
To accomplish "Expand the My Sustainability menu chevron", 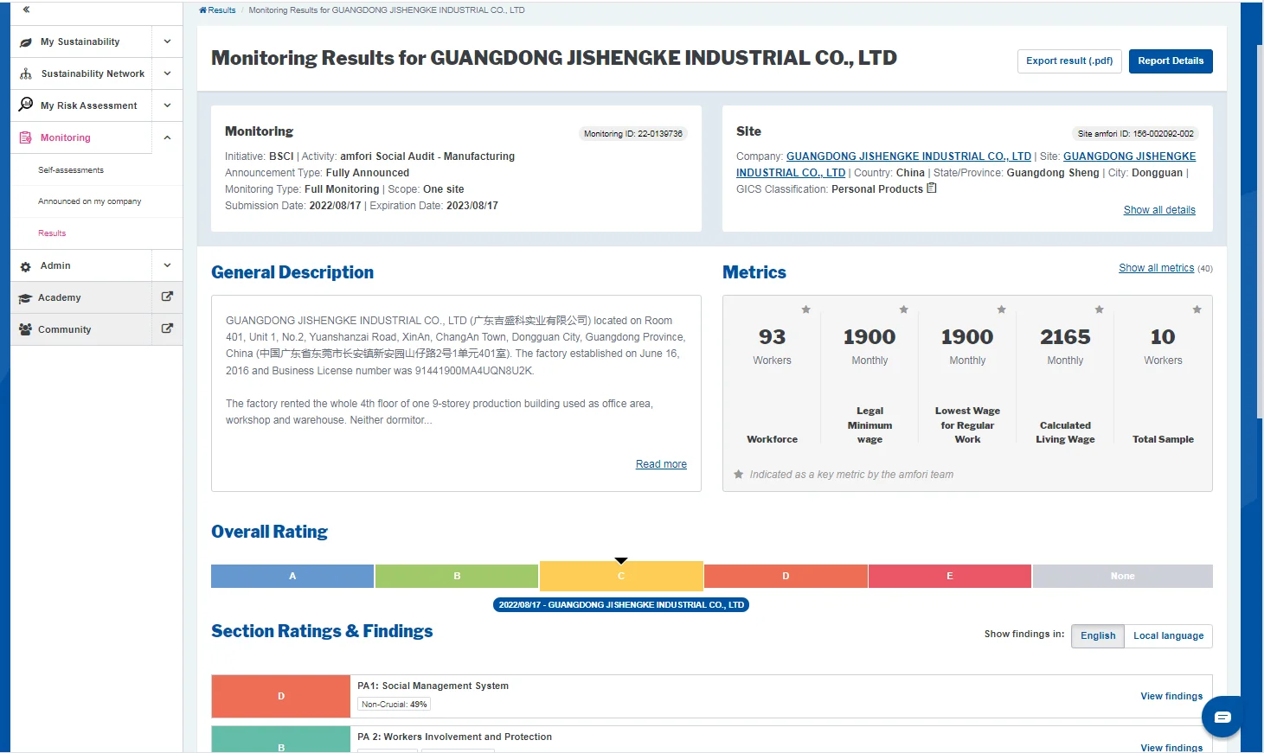I will click(167, 41).
